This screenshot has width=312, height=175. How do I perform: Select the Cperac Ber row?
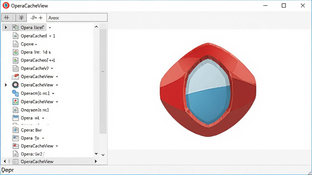coord(31,130)
